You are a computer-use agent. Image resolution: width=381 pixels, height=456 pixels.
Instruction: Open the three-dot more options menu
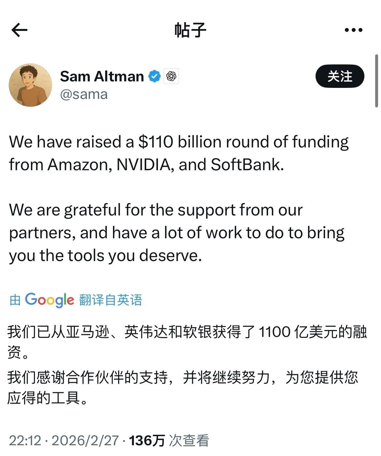point(353,30)
